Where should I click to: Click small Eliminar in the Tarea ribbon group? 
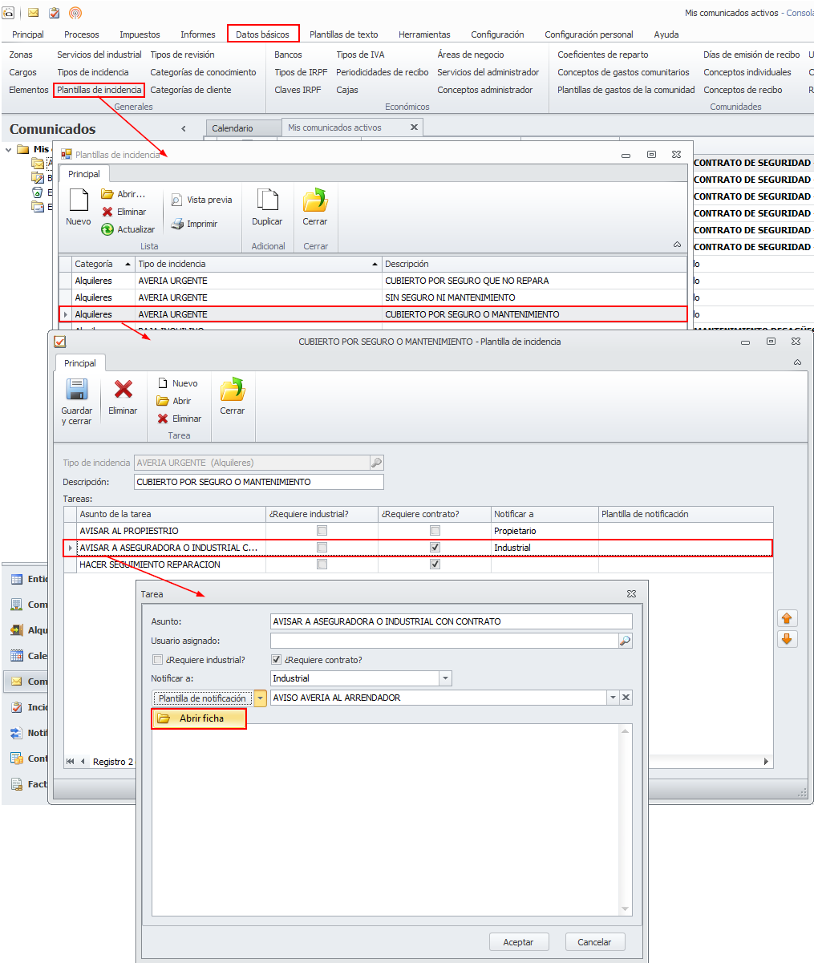point(180,419)
